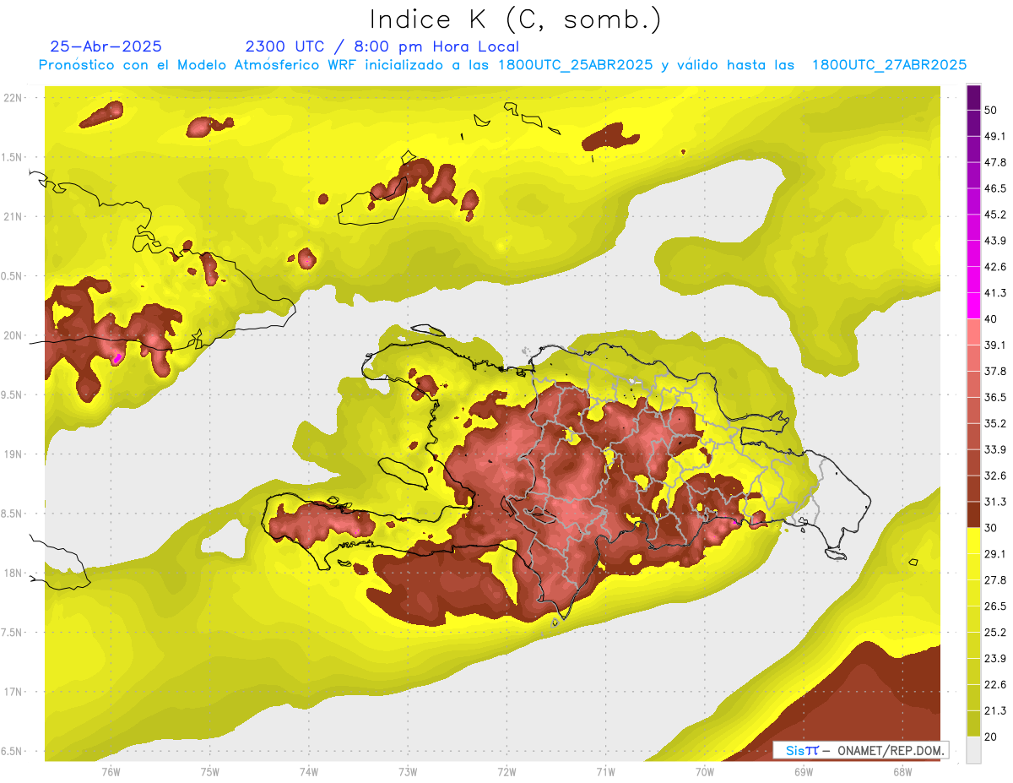The height and width of the screenshot is (783, 1013).
Task: Click the bright magenta swatch between 40 and 41.3
Action: [x=974, y=306]
